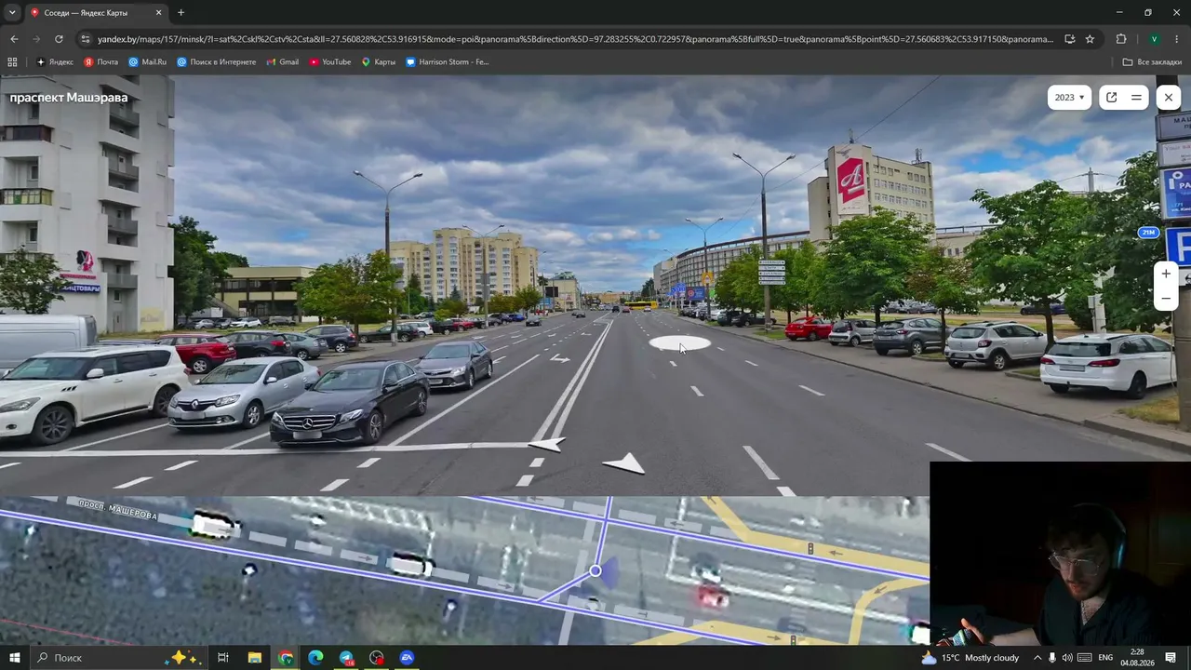This screenshot has width=1191, height=670.
Task: Open the 'Все закладки' bookmarks folder
Action: pos(1152,62)
